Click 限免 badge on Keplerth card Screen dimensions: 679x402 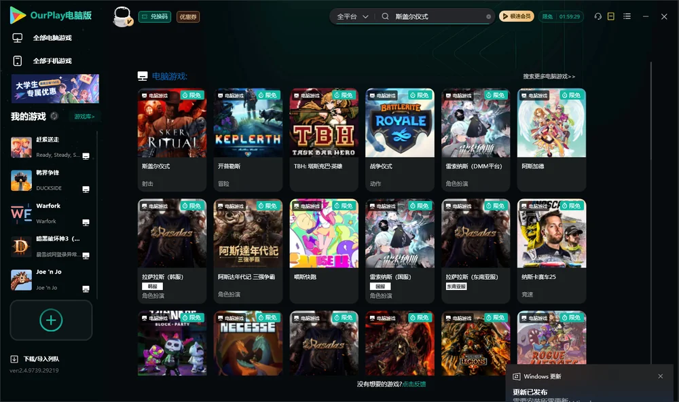(x=268, y=95)
